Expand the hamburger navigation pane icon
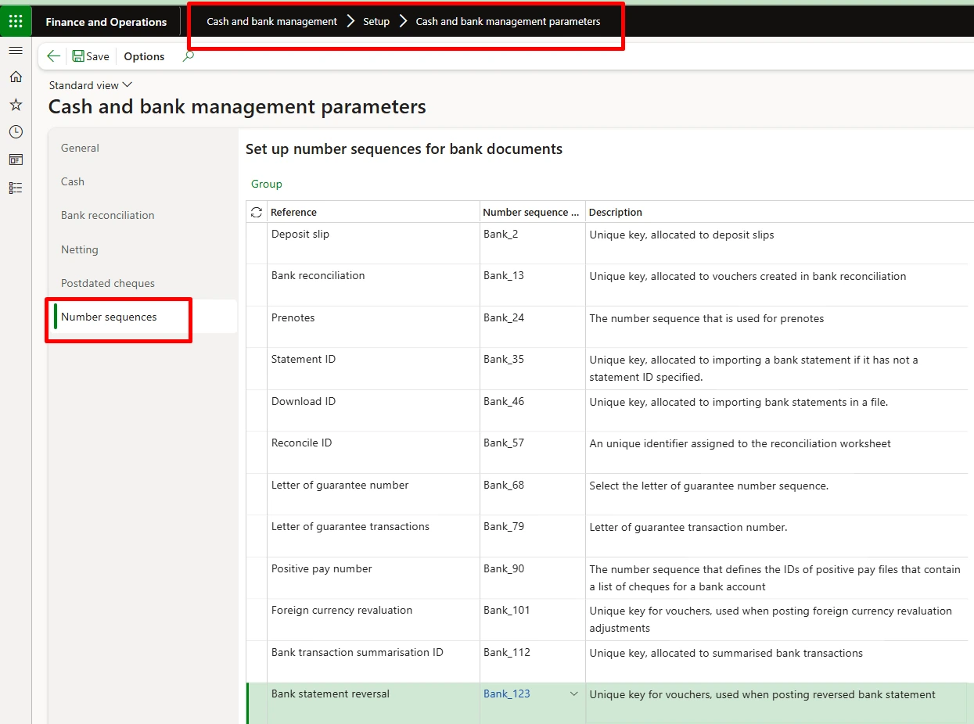The height and width of the screenshot is (724, 974). click(x=16, y=50)
